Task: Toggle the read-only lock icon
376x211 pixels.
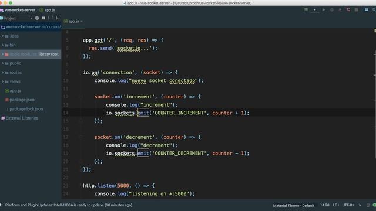Action: click(360, 205)
